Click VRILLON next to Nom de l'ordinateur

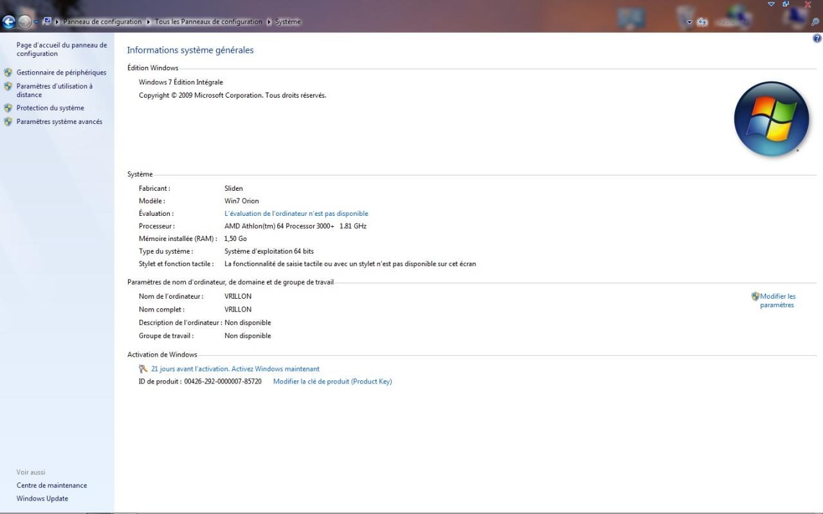click(238, 296)
